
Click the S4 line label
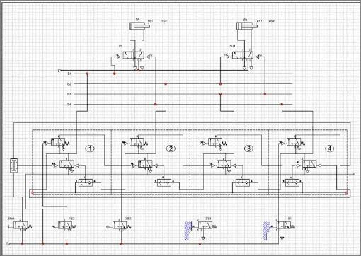(x=69, y=105)
